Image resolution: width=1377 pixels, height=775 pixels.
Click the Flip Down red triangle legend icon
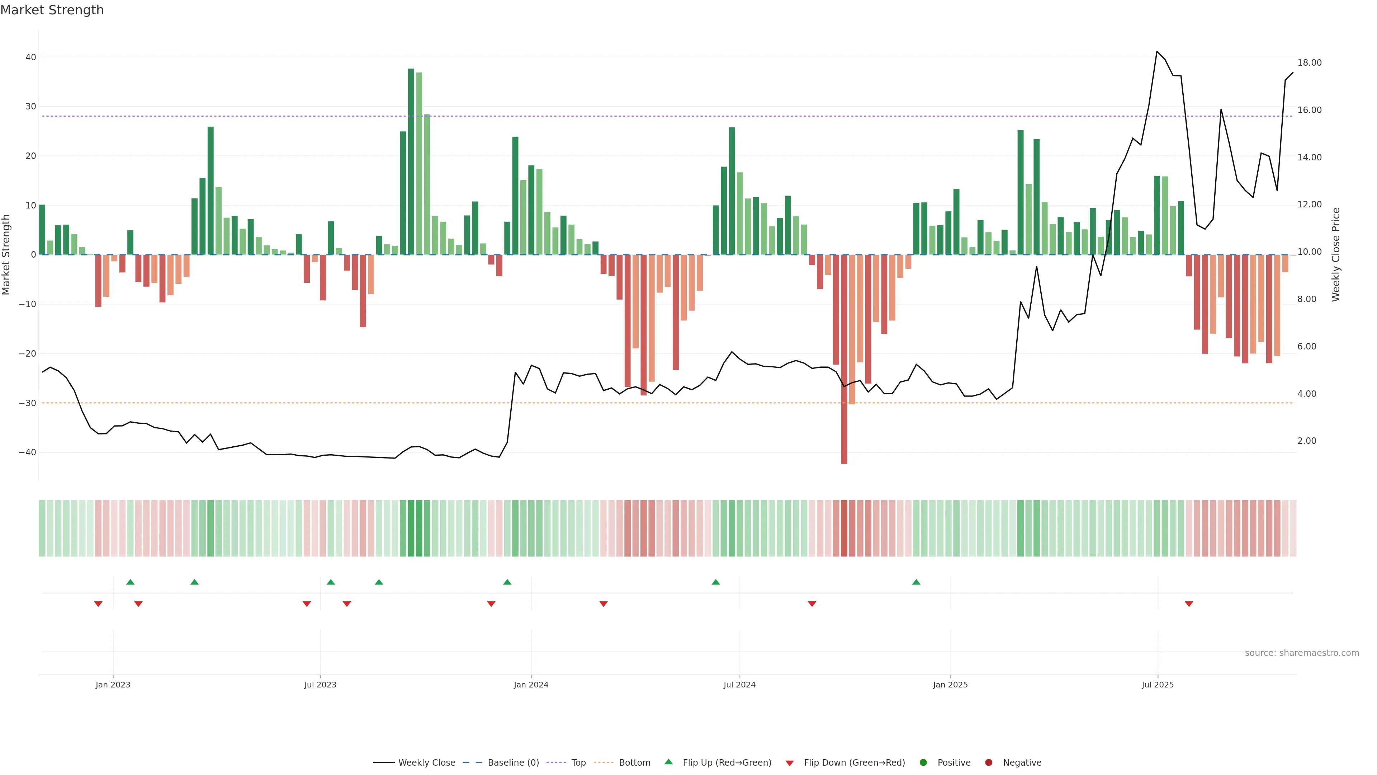pos(790,763)
